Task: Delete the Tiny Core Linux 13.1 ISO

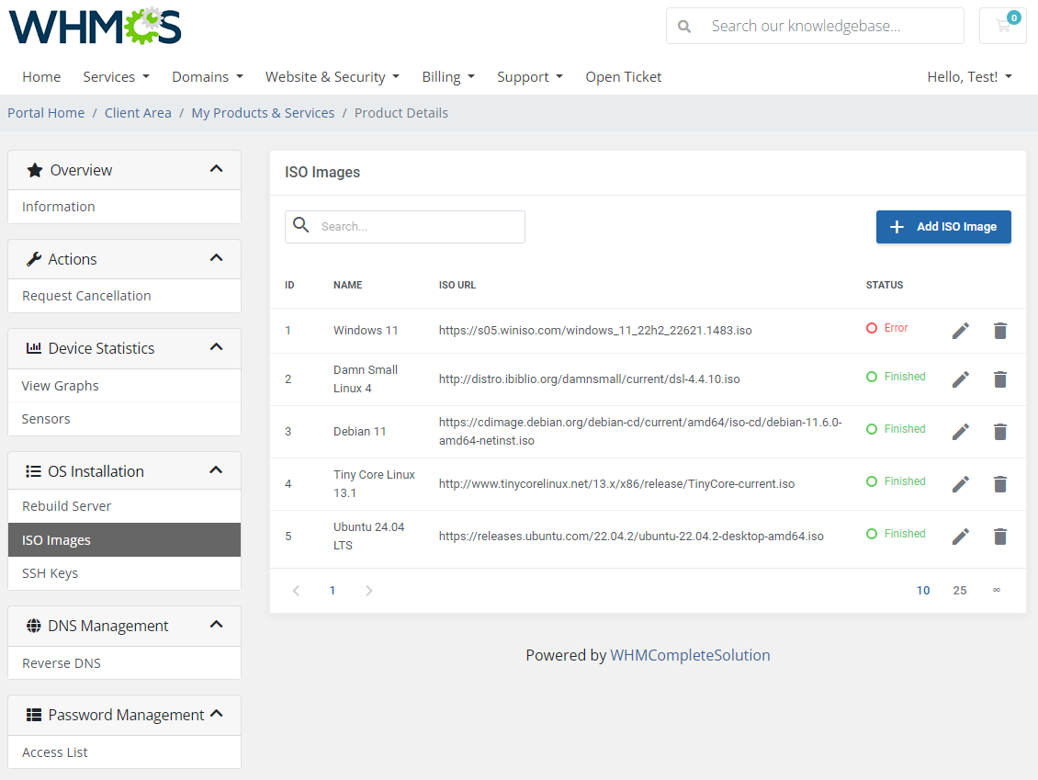Action: pyautogui.click(x=1000, y=483)
